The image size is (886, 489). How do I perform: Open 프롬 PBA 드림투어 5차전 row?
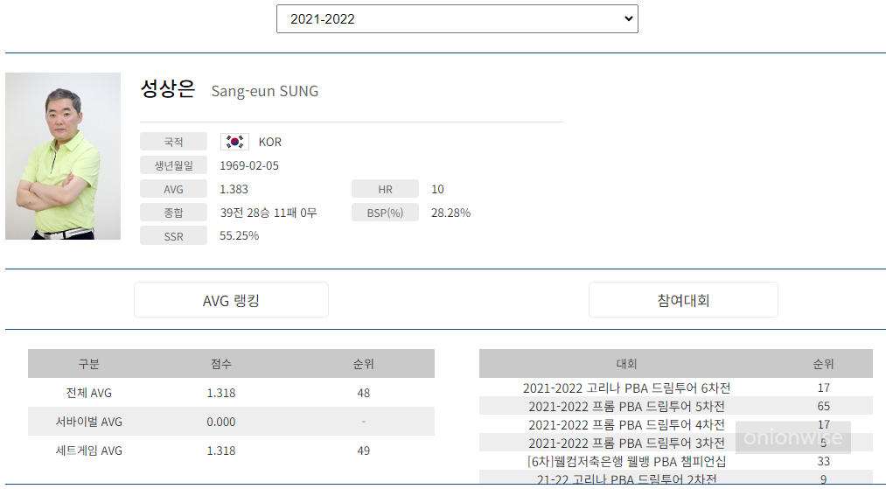(x=676, y=406)
